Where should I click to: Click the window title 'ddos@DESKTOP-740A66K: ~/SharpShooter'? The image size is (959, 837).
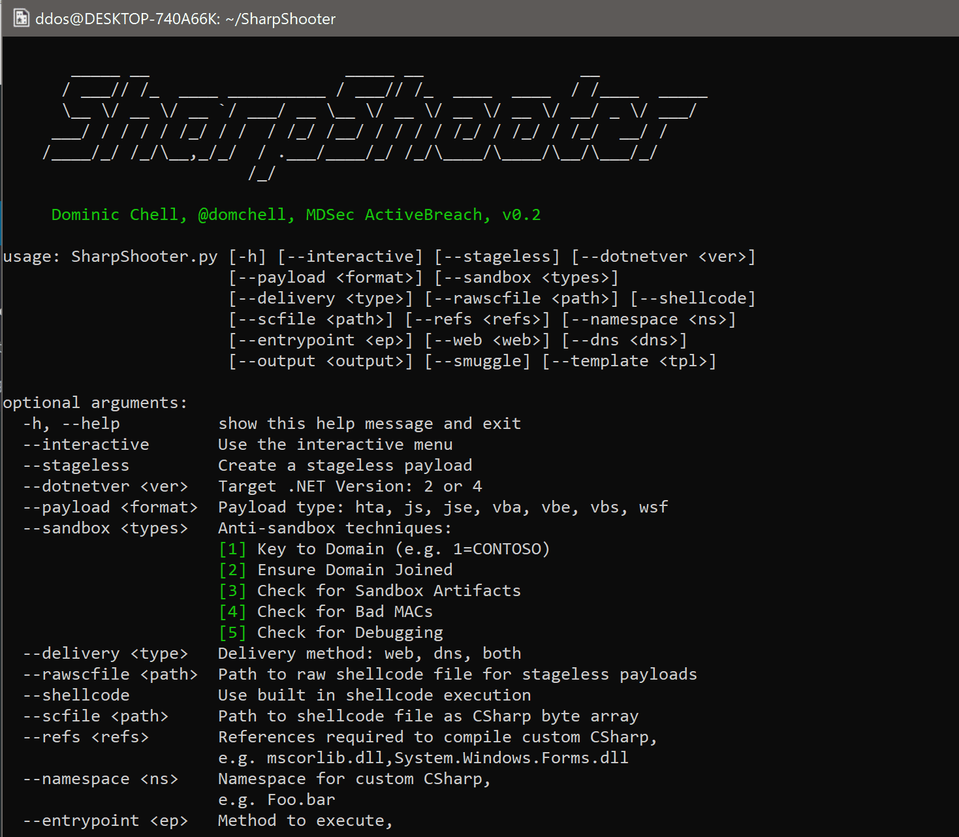click(x=185, y=19)
